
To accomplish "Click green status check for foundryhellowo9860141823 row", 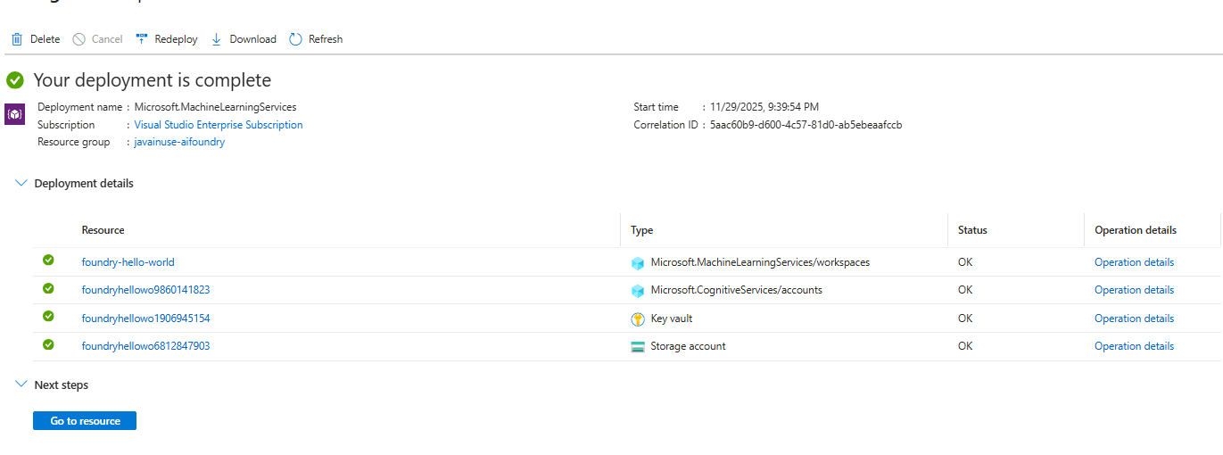I will [x=48, y=288].
